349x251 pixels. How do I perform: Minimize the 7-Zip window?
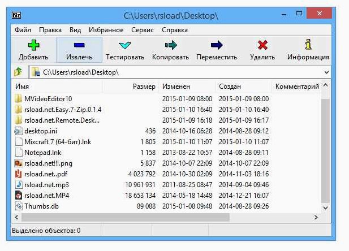point(284,15)
